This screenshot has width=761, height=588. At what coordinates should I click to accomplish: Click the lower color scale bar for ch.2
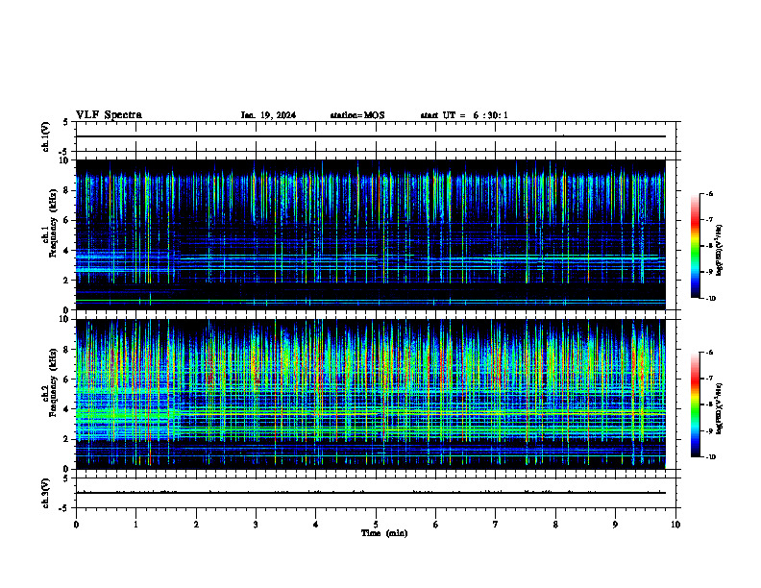[695, 404]
